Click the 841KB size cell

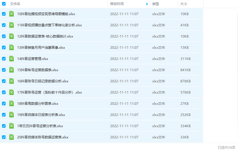pyautogui.click(x=185, y=70)
